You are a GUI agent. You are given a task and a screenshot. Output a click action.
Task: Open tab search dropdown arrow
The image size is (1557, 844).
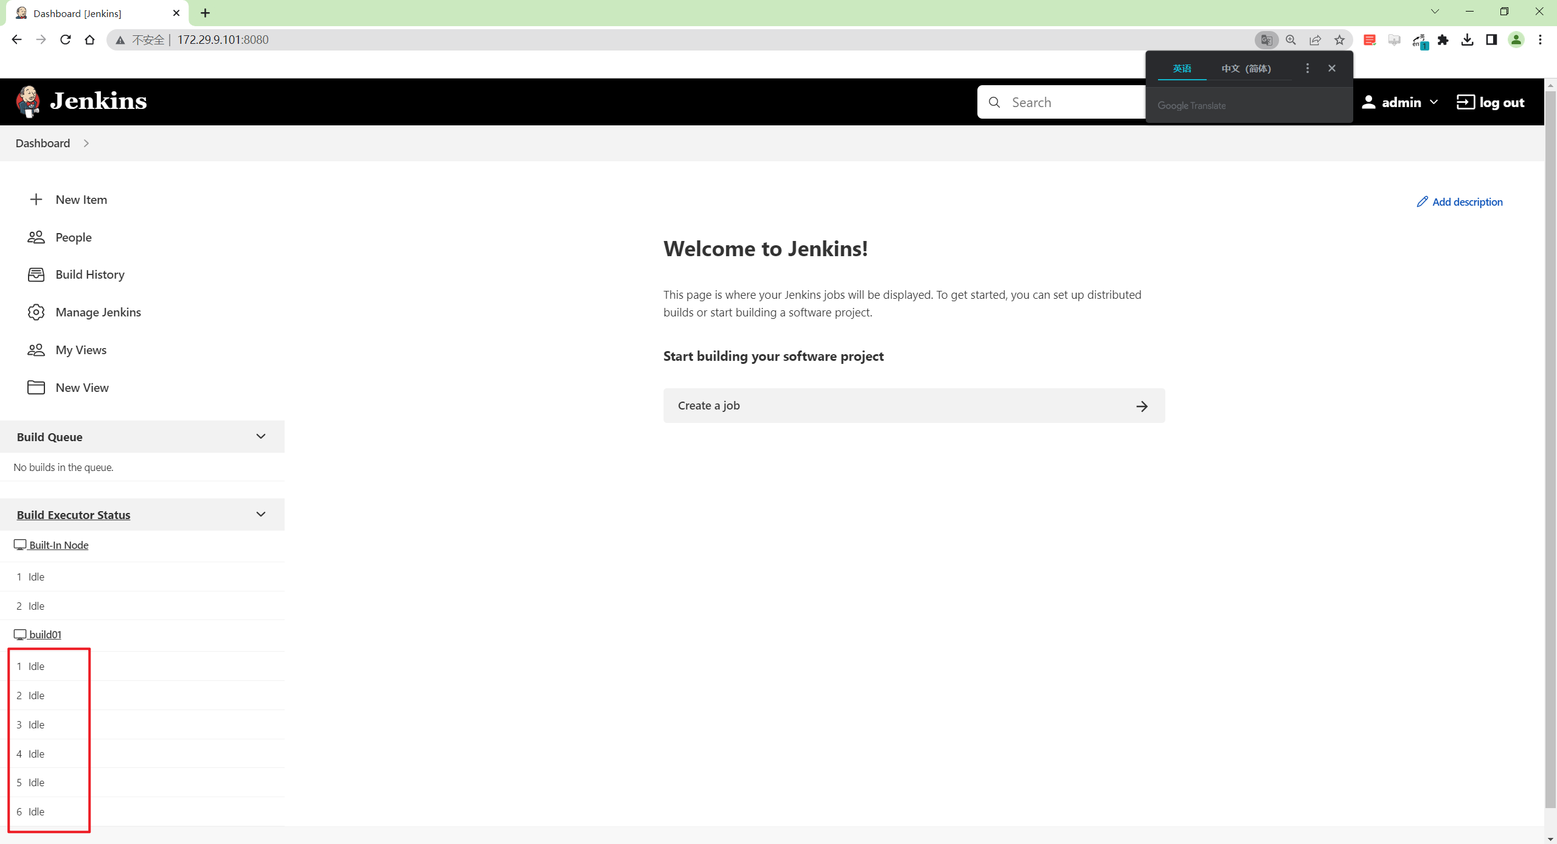pyautogui.click(x=1435, y=12)
